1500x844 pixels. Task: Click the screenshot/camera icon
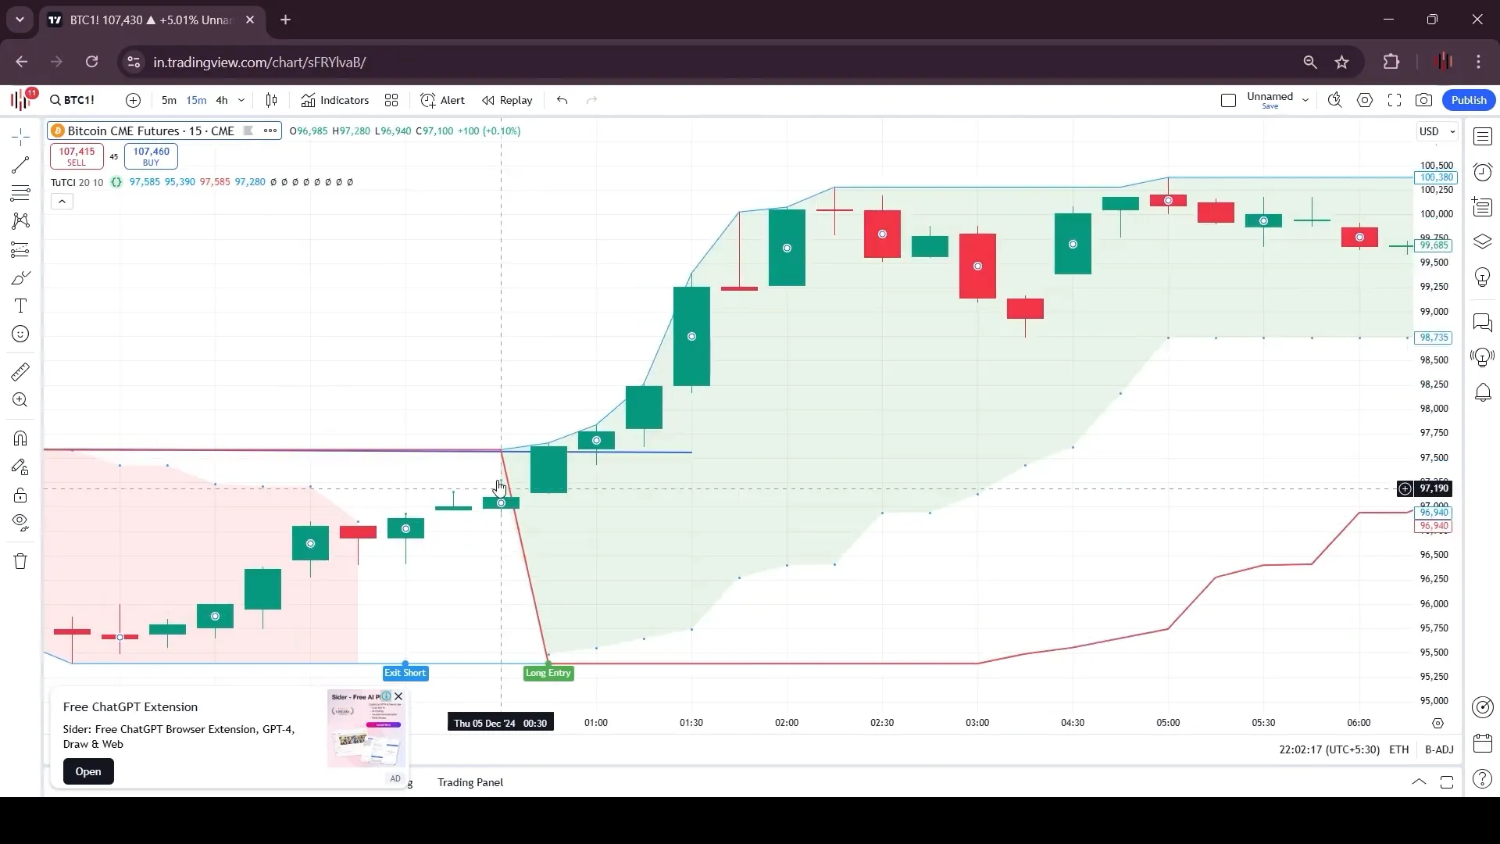point(1425,100)
